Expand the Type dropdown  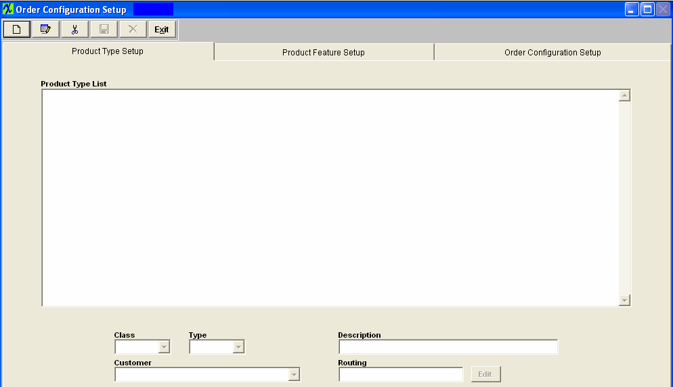[238, 346]
